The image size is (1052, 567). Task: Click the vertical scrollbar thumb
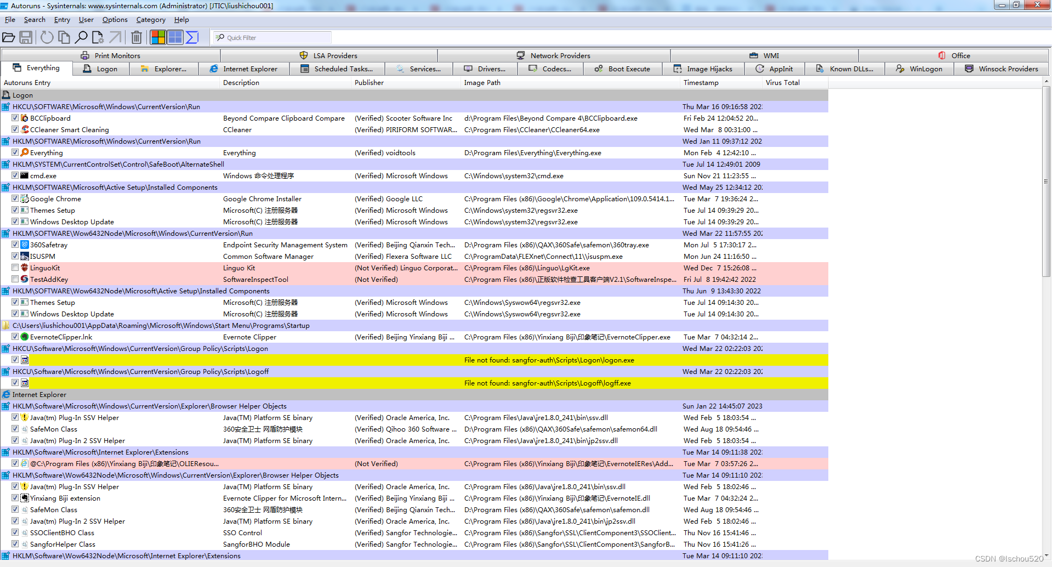pos(1047,181)
